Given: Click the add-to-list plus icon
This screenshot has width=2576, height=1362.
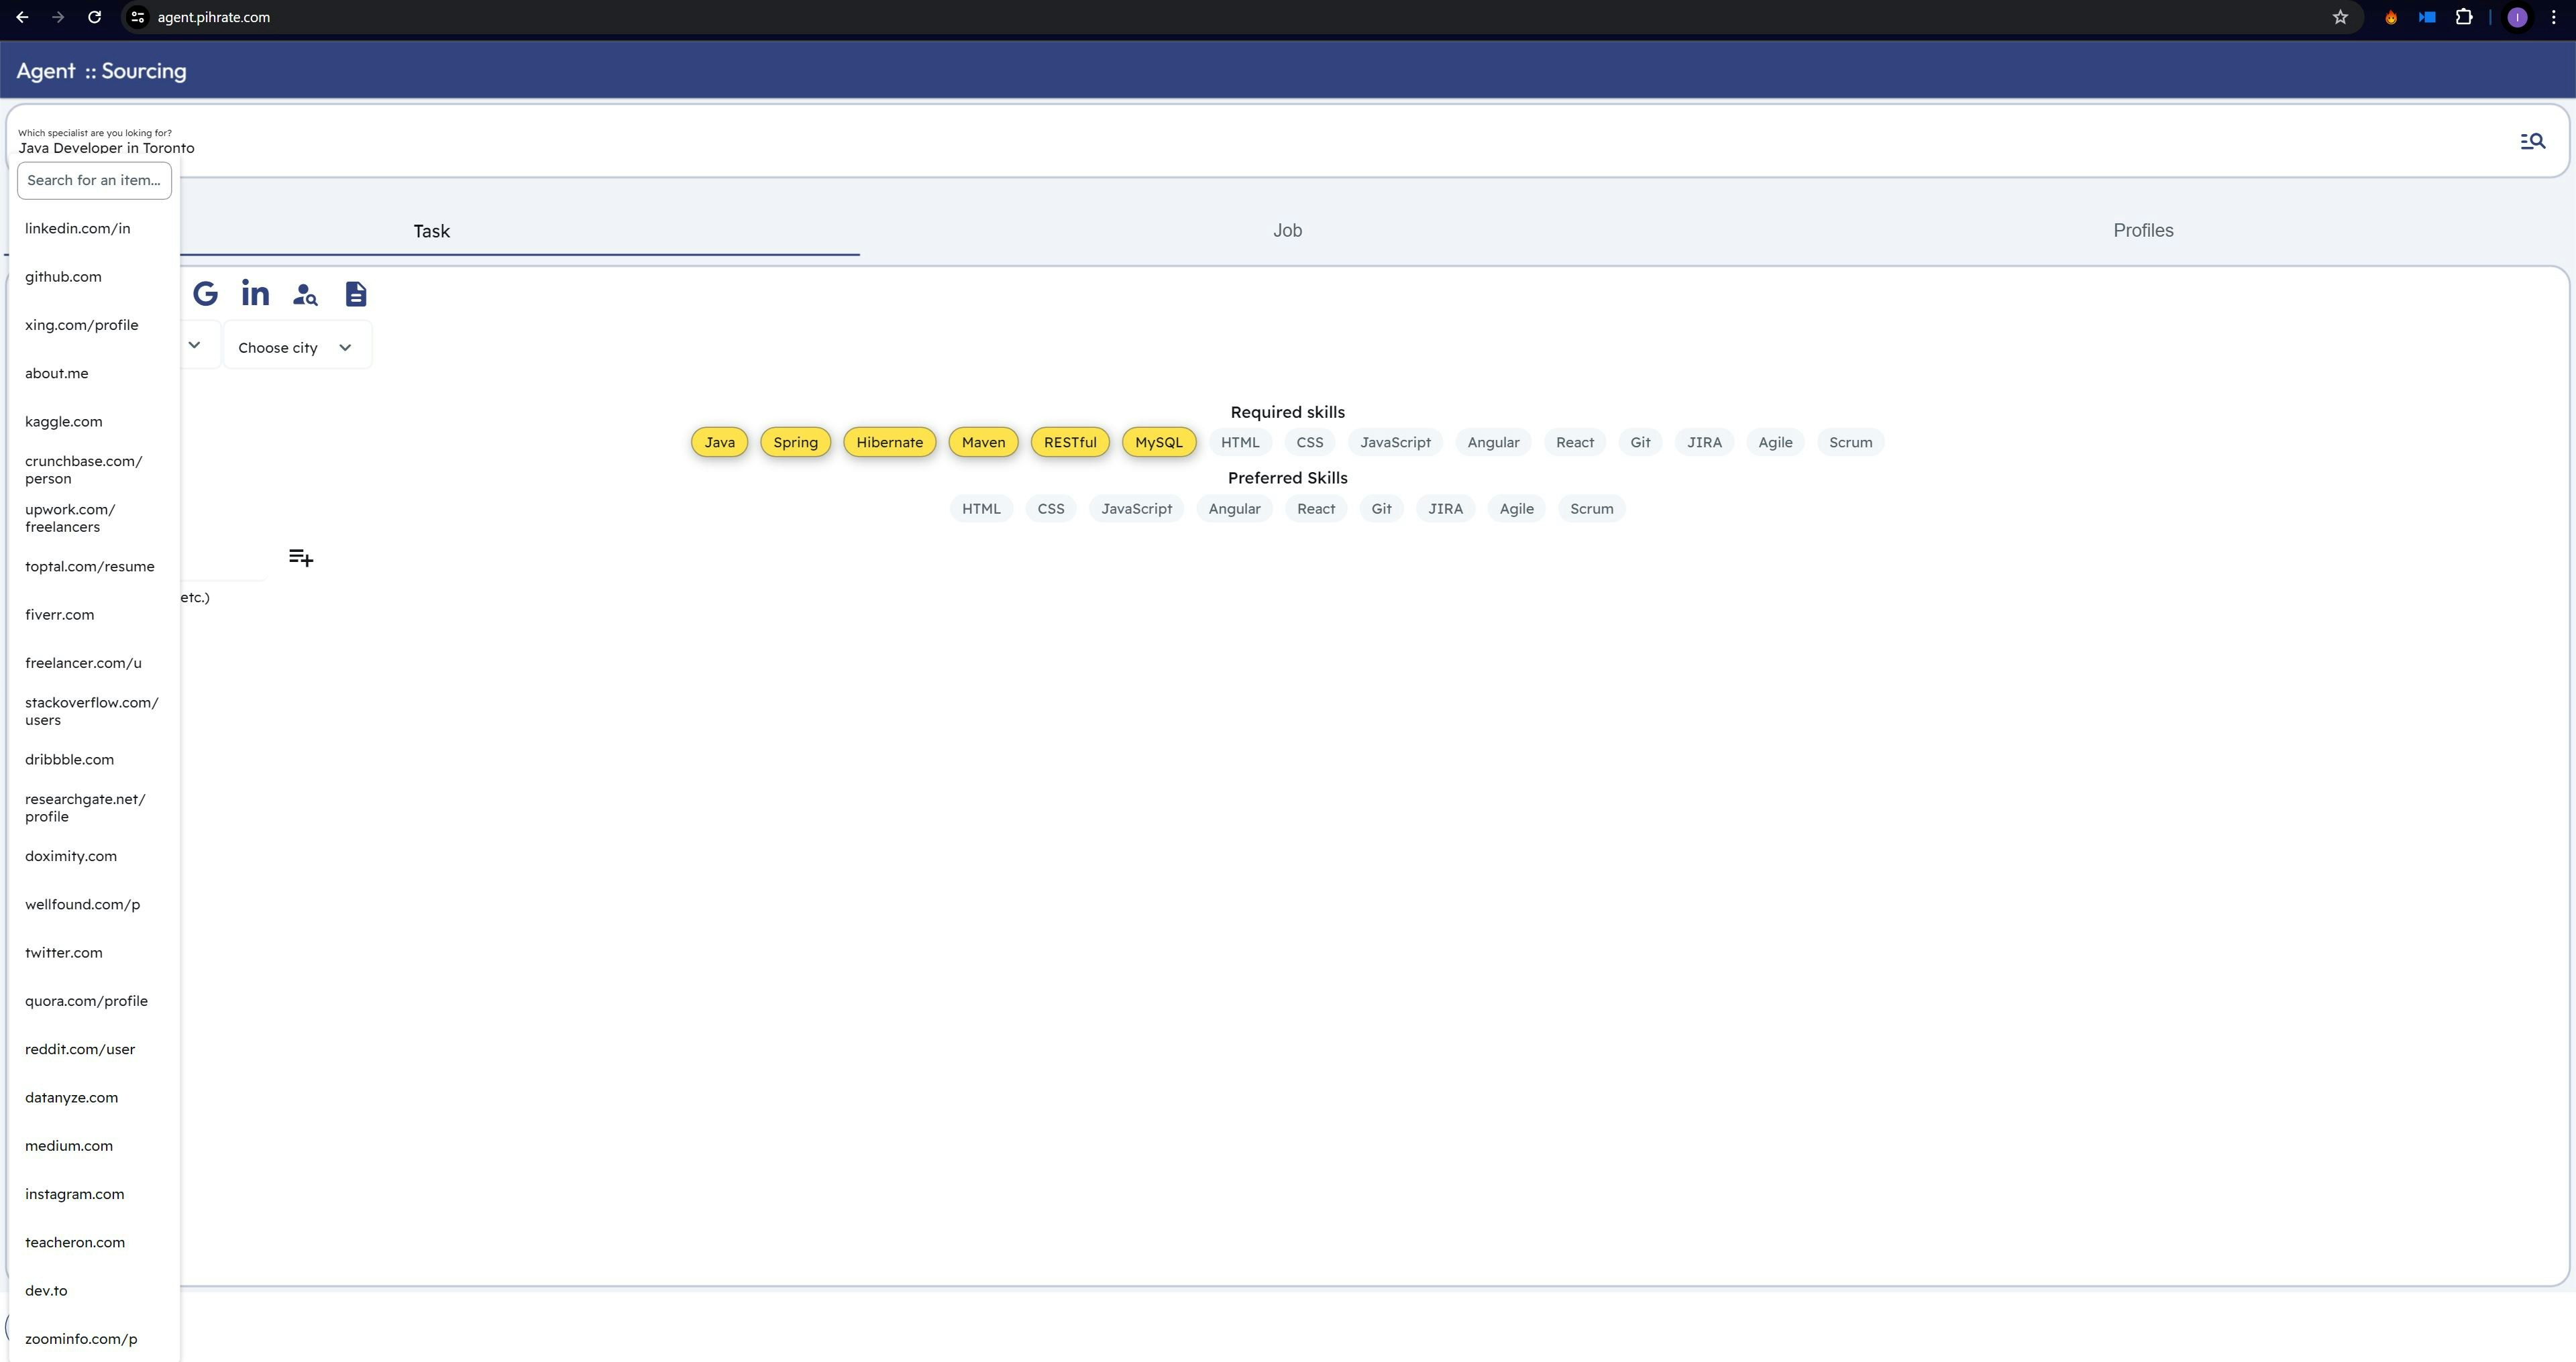Looking at the screenshot, I should [301, 557].
